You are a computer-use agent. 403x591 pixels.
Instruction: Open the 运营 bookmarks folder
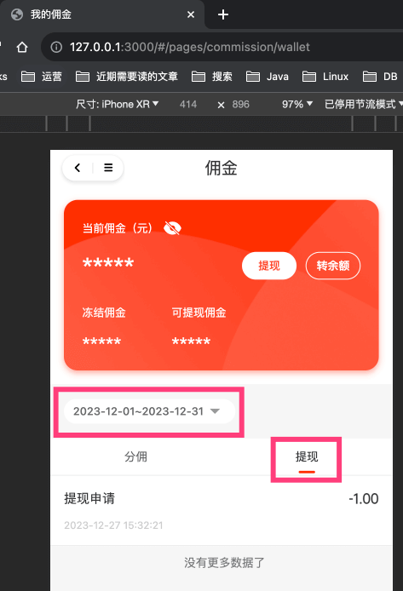coord(42,77)
